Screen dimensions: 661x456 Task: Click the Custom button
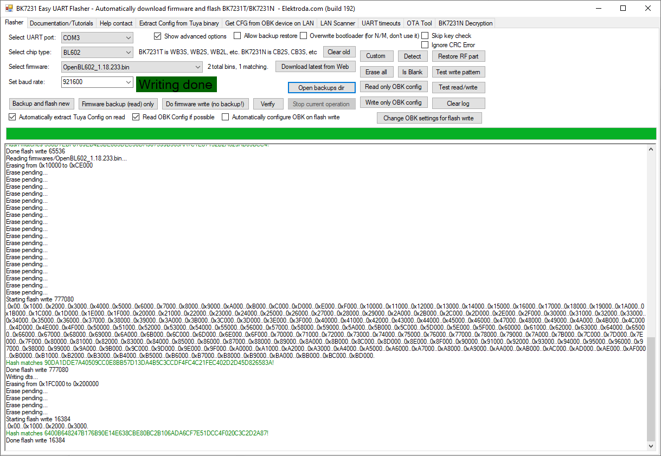tap(376, 56)
